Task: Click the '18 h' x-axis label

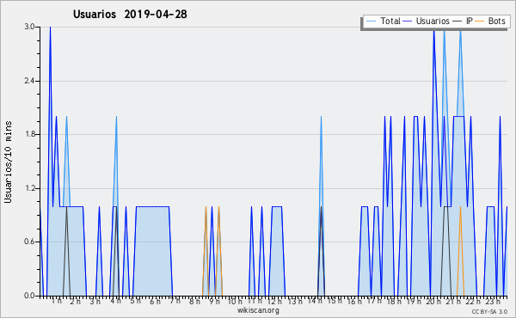Action: [x=394, y=302]
